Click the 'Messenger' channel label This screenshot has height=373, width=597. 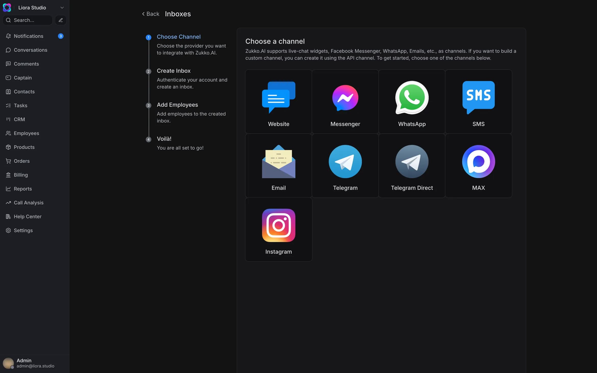point(345,124)
